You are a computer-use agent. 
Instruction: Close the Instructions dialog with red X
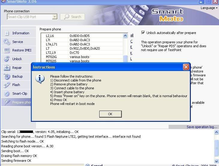[x=186, y=67]
